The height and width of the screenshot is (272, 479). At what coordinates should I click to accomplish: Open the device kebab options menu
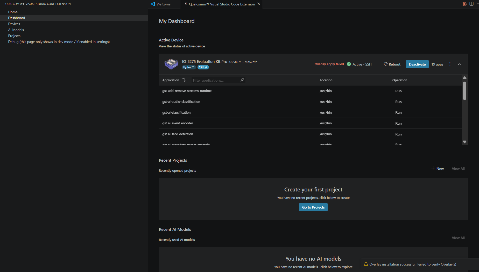[x=450, y=64]
